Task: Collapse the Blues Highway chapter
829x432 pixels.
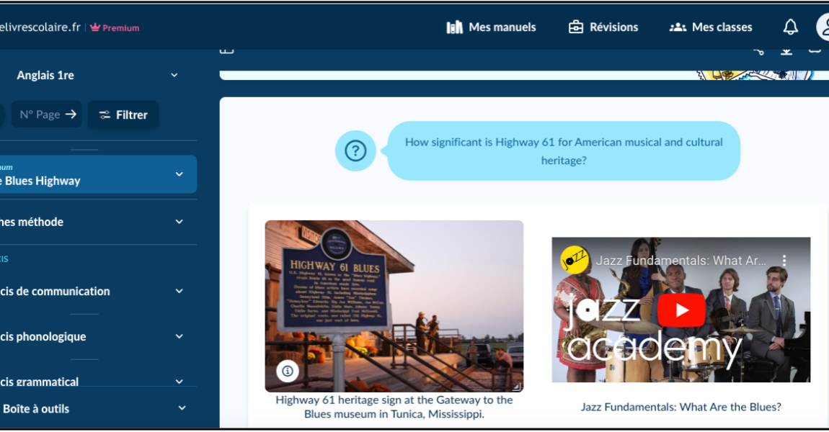Action: (179, 174)
